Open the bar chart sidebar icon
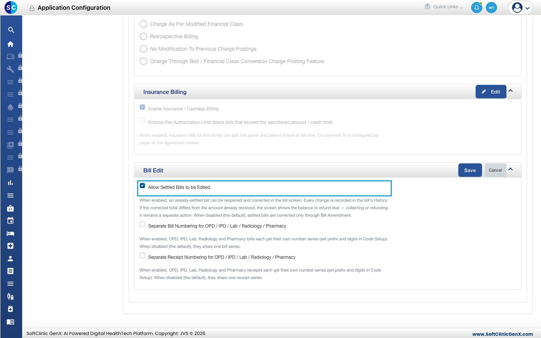Image resolution: width=541 pixels, height=338 pixels. point(11,183)
